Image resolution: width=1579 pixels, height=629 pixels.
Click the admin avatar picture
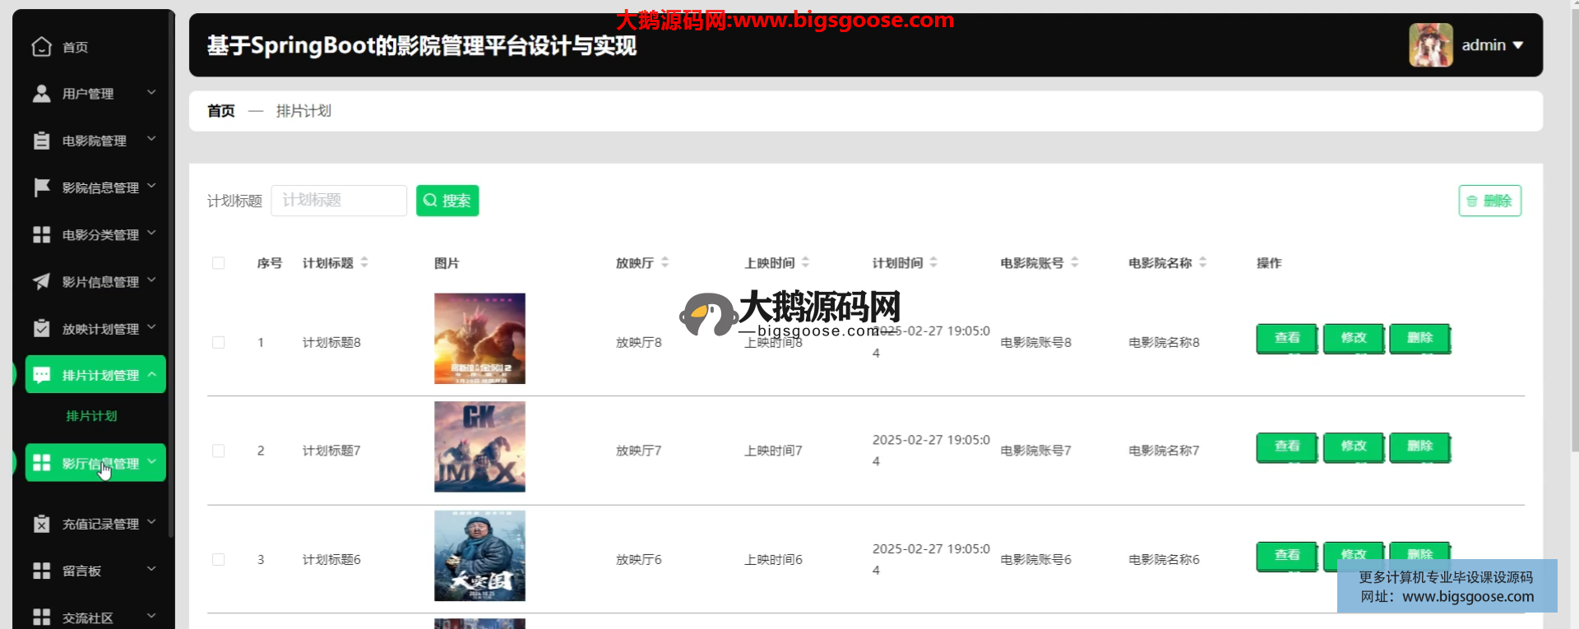pos(1430,45)
